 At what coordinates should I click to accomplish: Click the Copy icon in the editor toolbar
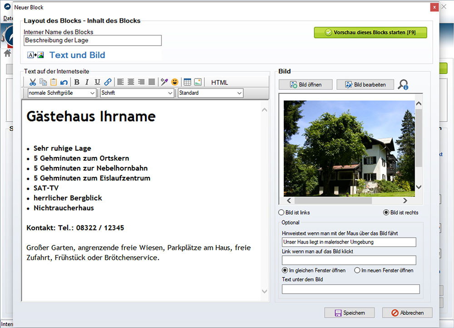click(x=42, y=82)
